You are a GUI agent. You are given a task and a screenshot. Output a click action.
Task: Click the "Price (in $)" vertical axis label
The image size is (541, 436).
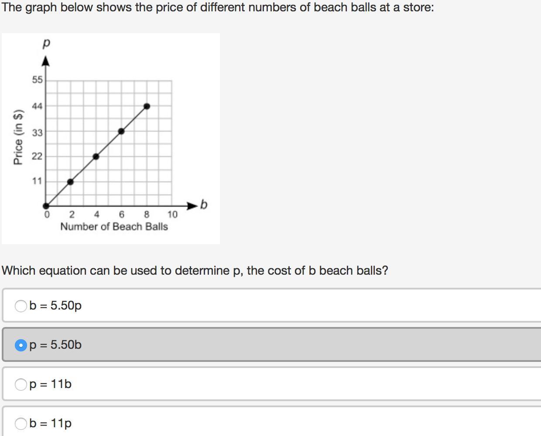coord(18,137)
